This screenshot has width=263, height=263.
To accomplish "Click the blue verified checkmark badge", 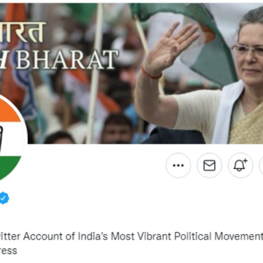I will 4,198.
